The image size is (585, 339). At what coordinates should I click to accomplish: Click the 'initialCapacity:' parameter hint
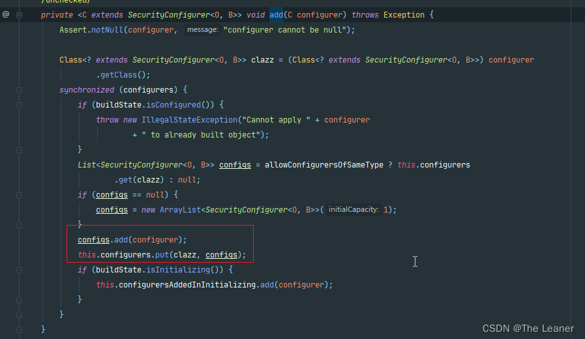[x=353, y=209]
